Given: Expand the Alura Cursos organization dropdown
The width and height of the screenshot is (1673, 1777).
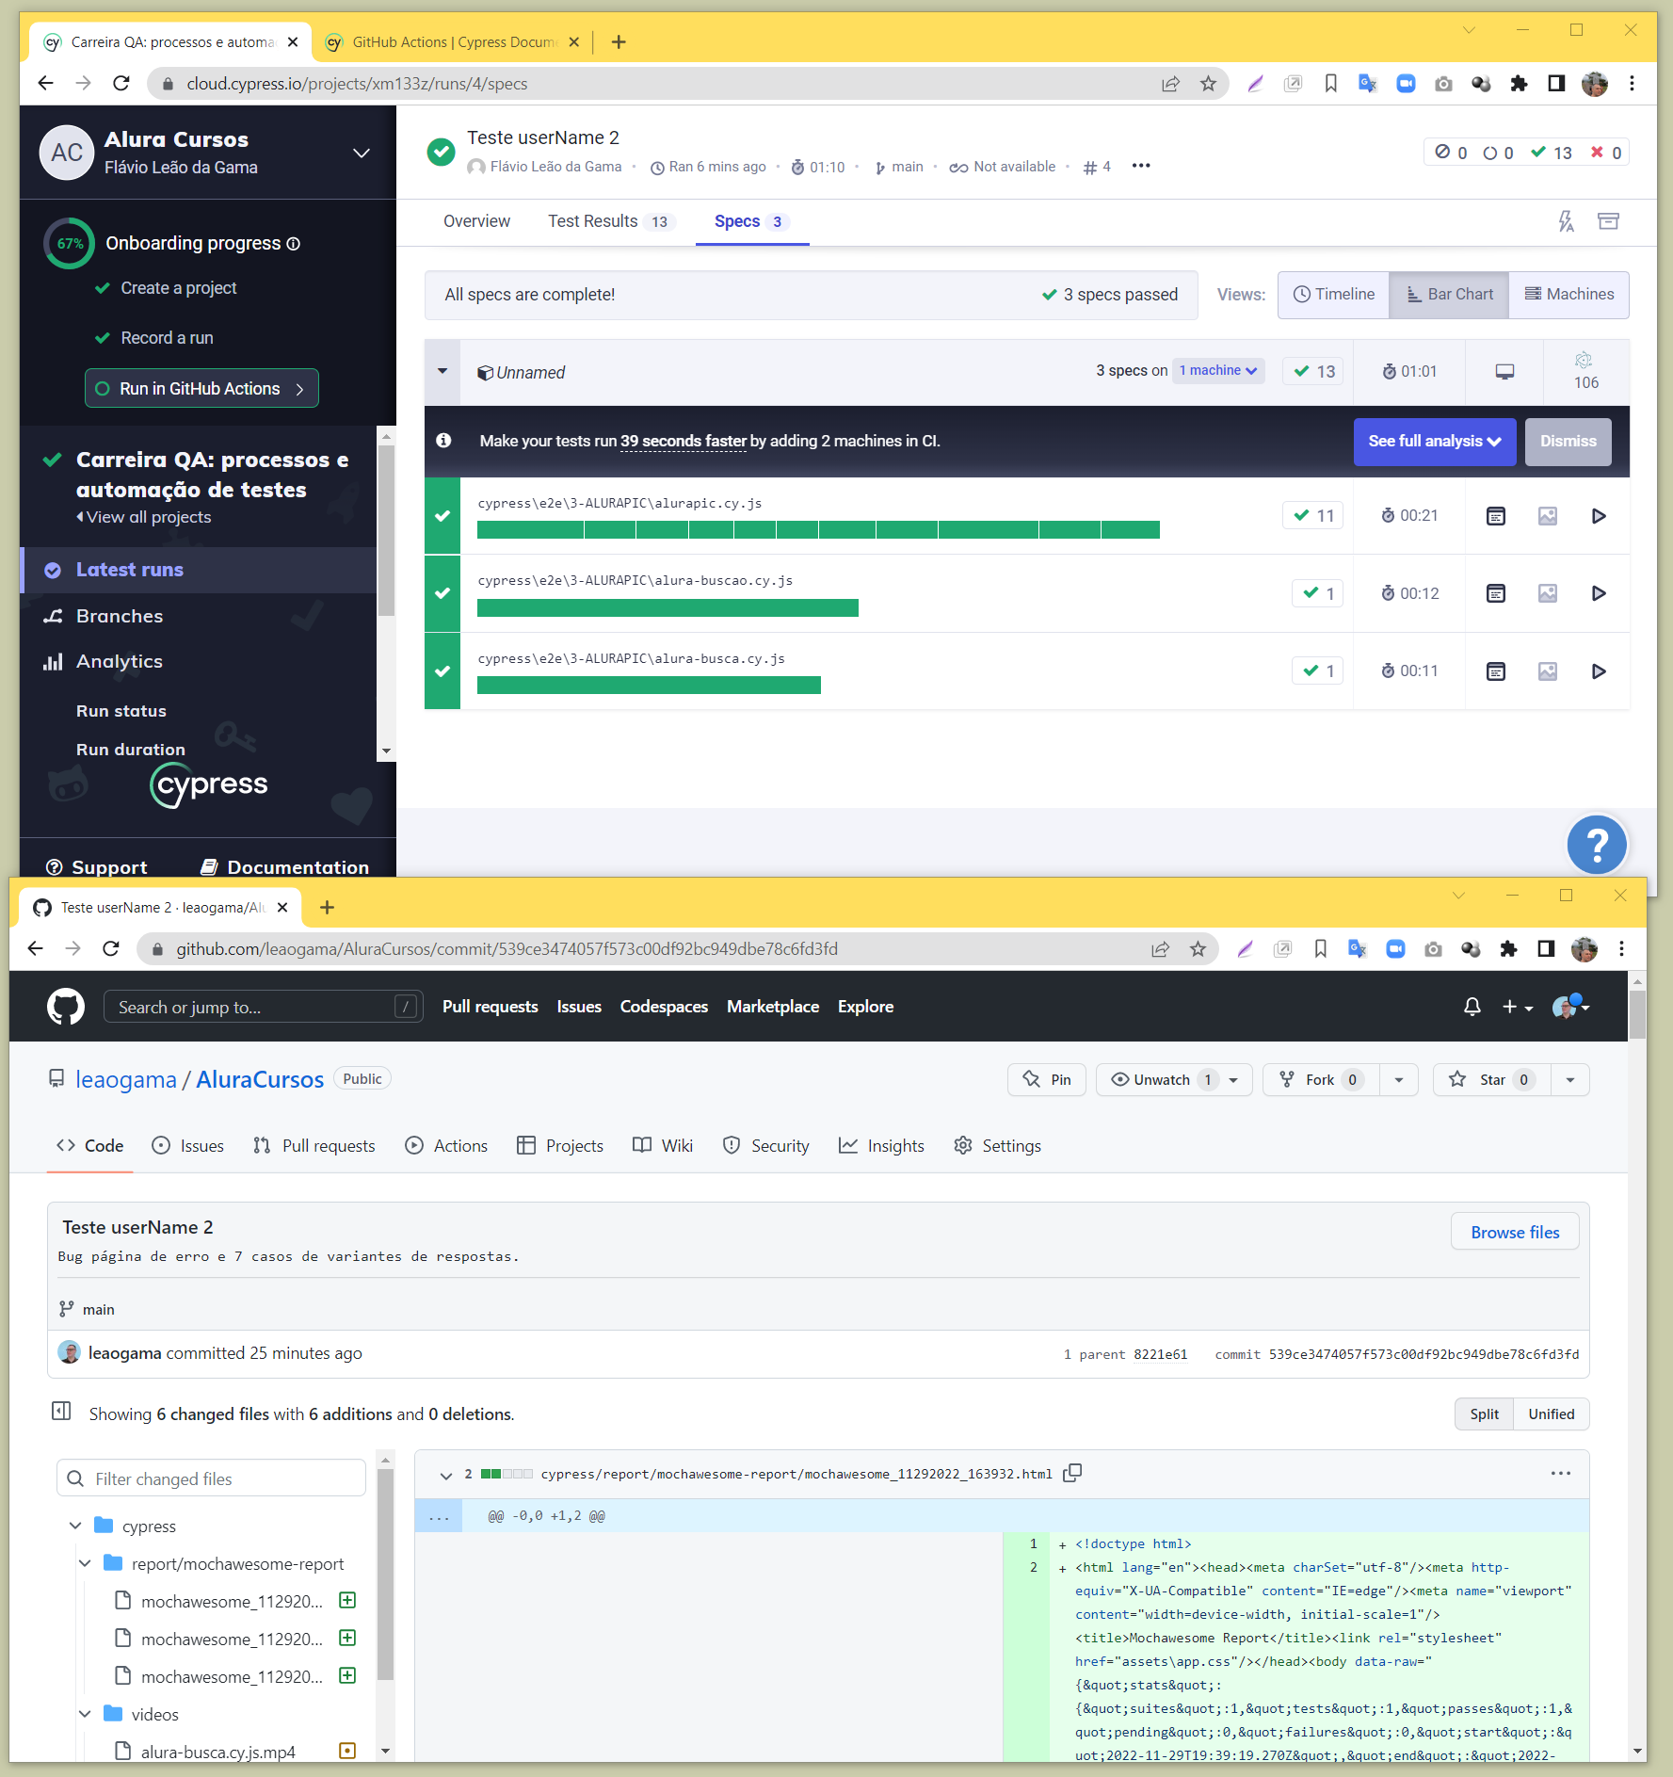Looking at the screenshot, I should (361, 153).
